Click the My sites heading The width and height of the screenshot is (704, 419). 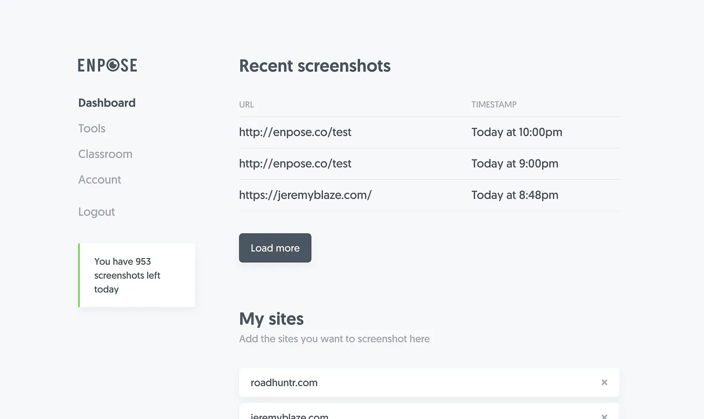click(x=271, y=318)
